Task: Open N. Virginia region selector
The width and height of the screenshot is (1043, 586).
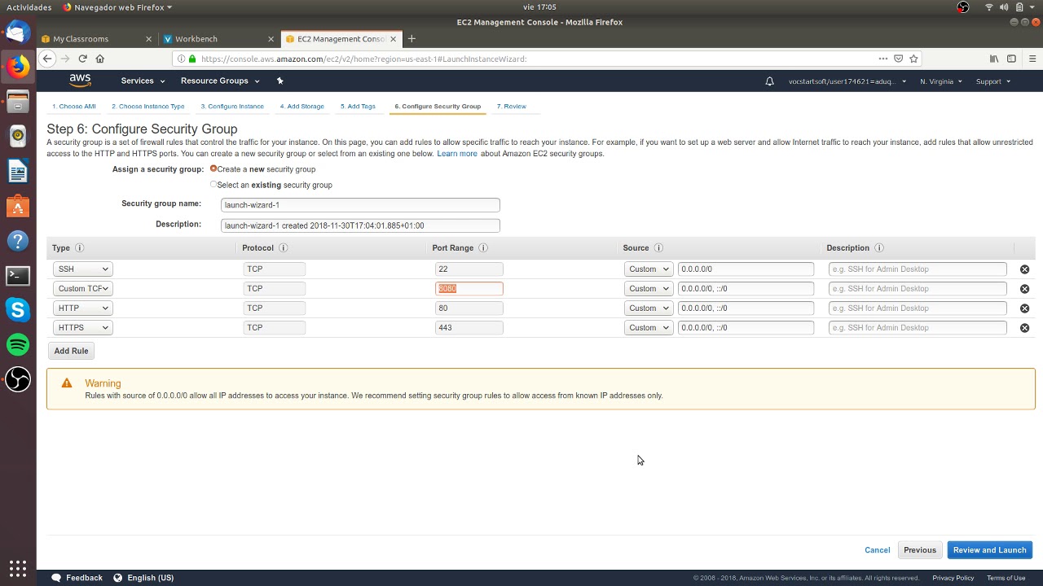Action: (x=941, y=81)
